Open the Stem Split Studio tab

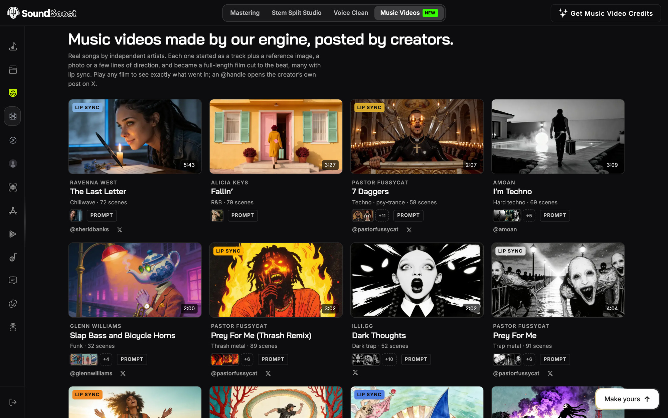[x=297, y=13]
